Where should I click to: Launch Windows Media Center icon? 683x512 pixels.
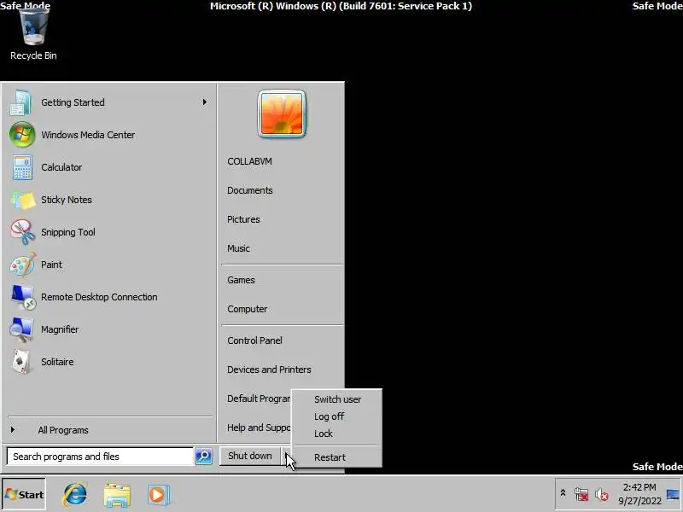click(22, 135)
